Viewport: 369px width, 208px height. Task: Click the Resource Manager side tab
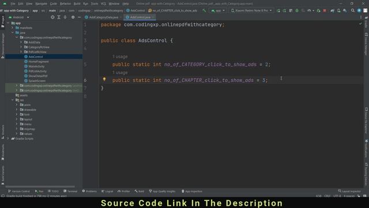point(3,46)
